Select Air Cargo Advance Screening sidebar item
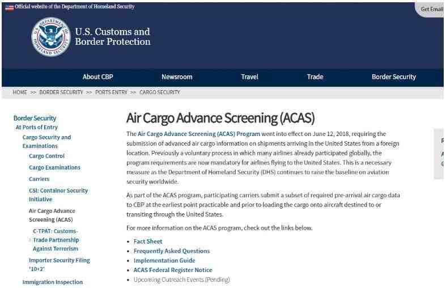 [x=52, y=215]
